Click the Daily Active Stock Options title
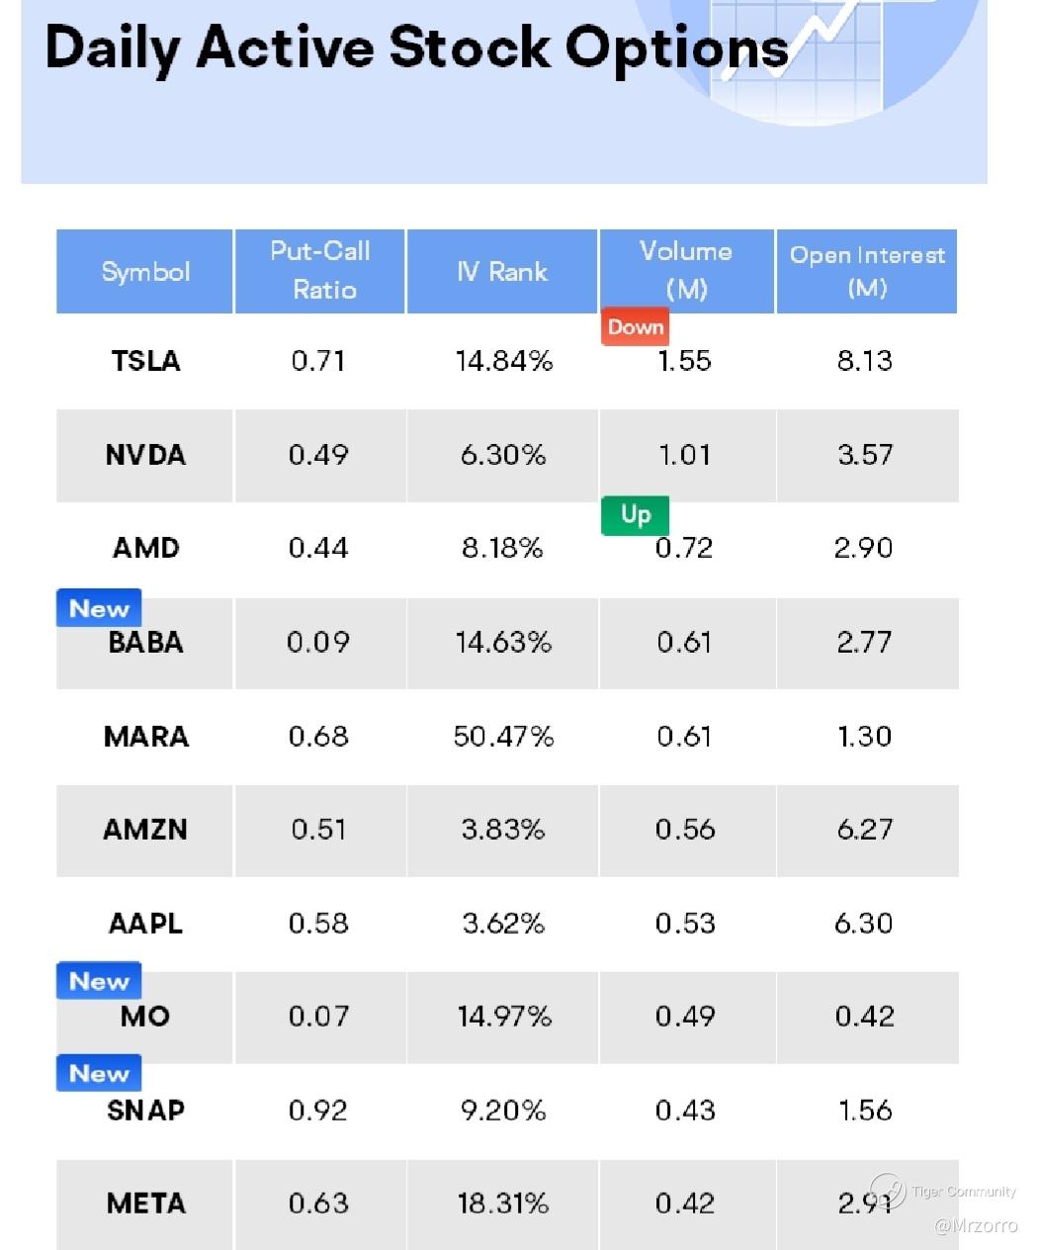Screen dimensions: 1038x1250 pos(415,47)
